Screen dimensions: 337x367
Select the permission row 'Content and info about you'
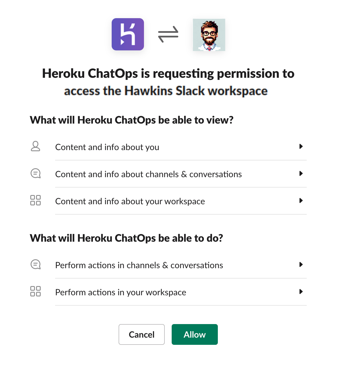tap(107, 147)
